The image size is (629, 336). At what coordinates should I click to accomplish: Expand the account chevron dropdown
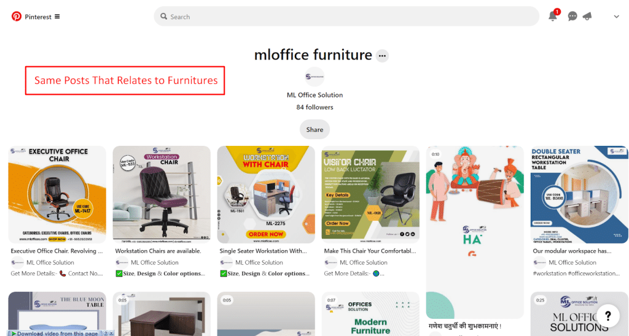click(616, 17)
